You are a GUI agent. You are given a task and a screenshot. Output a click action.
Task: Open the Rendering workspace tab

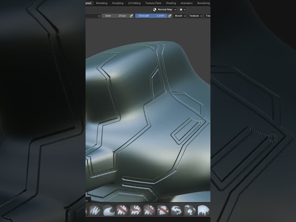203,3
